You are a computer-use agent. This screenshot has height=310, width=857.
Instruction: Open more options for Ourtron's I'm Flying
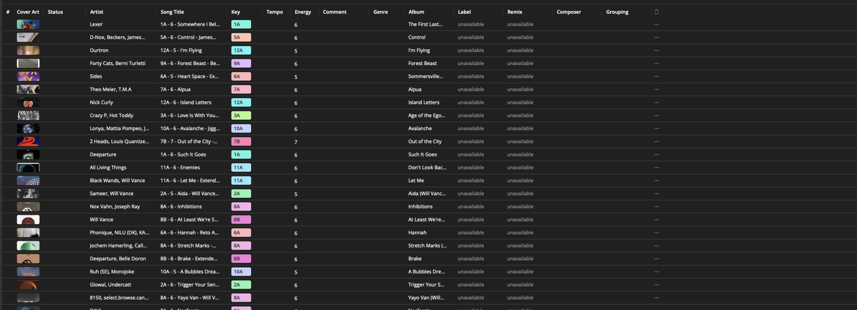(x=656, y=50)
